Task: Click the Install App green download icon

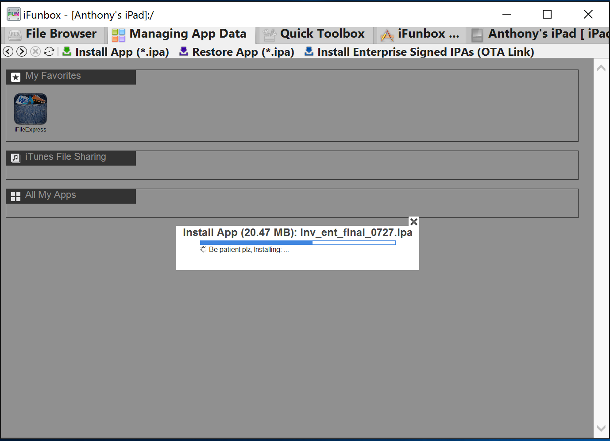Action: (67, 51)
